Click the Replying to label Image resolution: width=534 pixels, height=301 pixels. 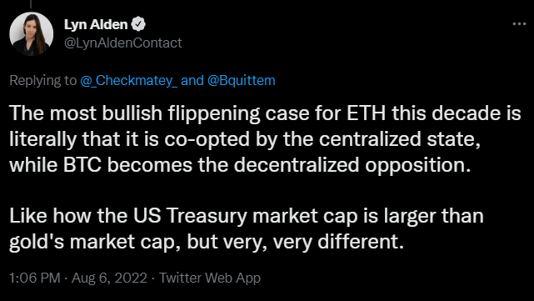[43, 80]
